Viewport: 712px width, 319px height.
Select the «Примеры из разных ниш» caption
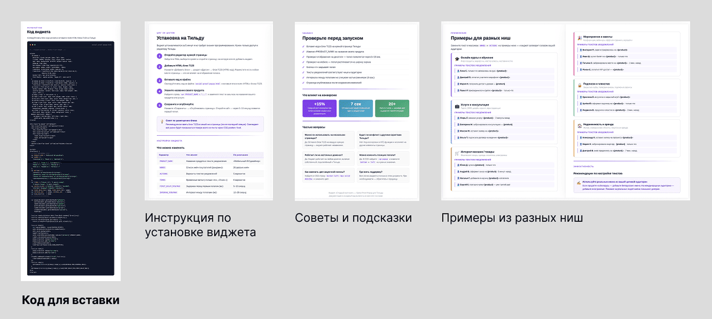point(511,218)
